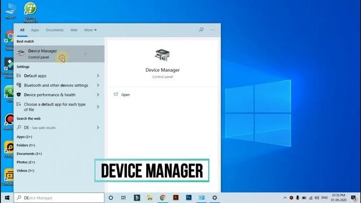Show Apps (2+) results
The width and height of the screenshot is (361, 203).
[24, 136]
